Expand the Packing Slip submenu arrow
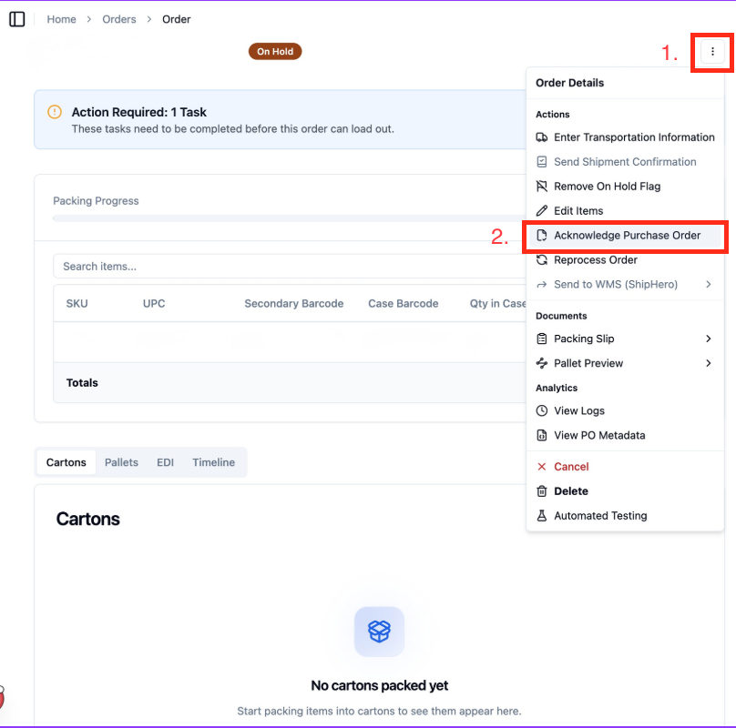 point(709,339)
